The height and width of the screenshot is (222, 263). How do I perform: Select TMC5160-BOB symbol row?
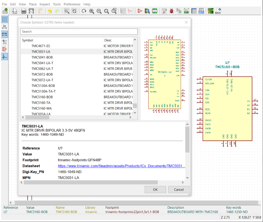pos(77,97)
